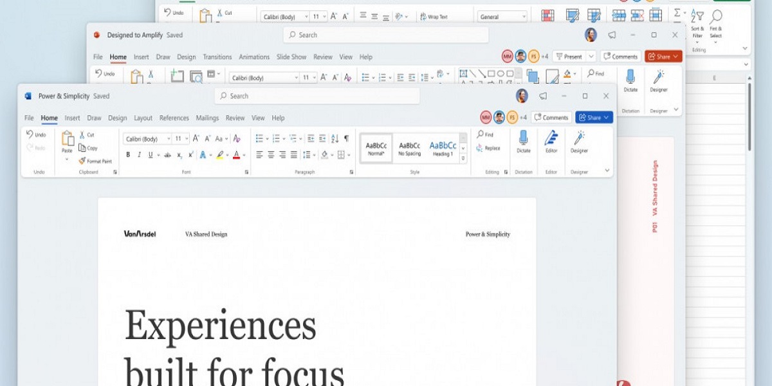This screenshot has height=386, width=772.
Task: Toggle bold formatting
Action: [128, 154]
